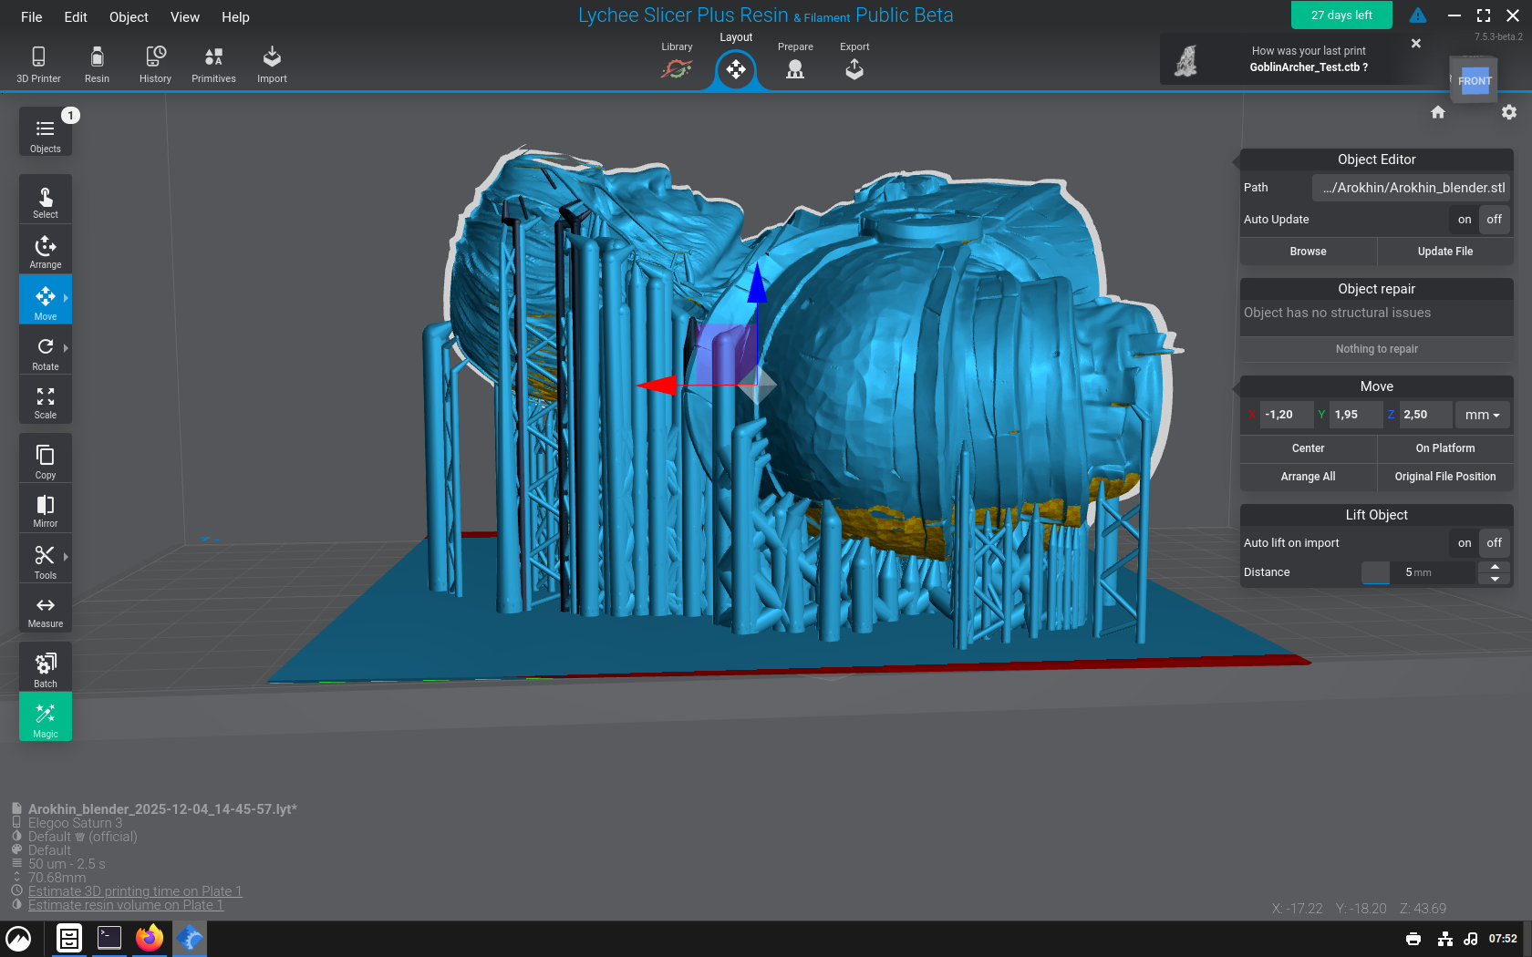This screenshot has height=957, width=1532.
Task: Open the terminal from the taskbar
Action: (x=109, y=938)
